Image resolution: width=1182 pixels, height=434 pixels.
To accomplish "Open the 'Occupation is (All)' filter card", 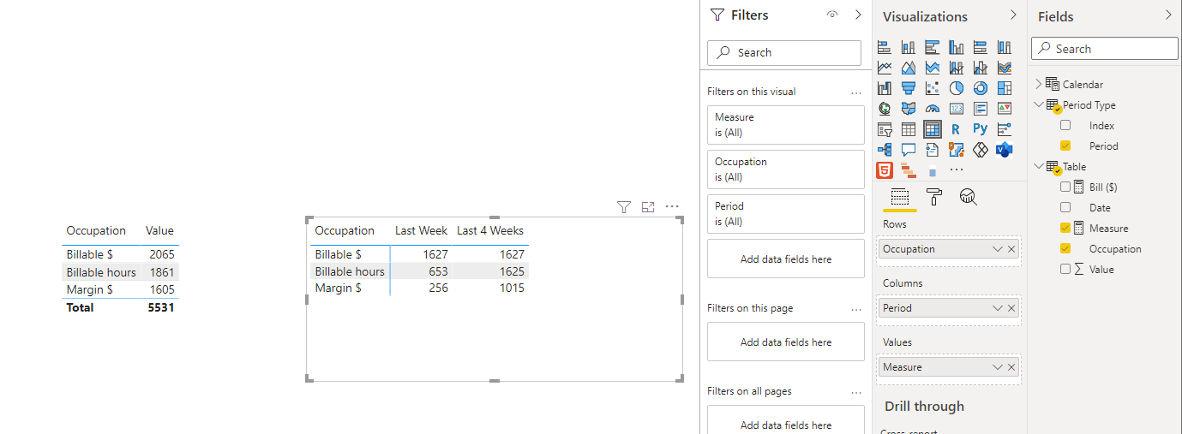I will pos(786,169).
